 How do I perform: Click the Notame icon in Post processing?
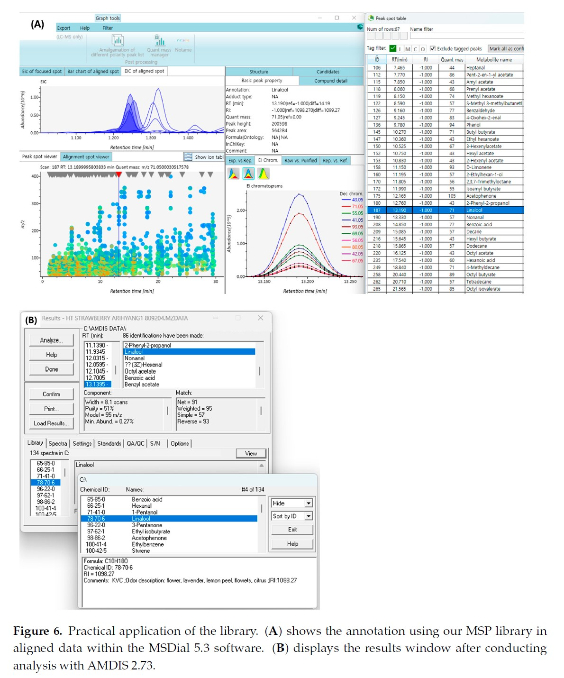183,41
